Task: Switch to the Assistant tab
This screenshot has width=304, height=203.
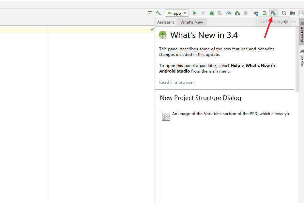Action: point(165,22)
